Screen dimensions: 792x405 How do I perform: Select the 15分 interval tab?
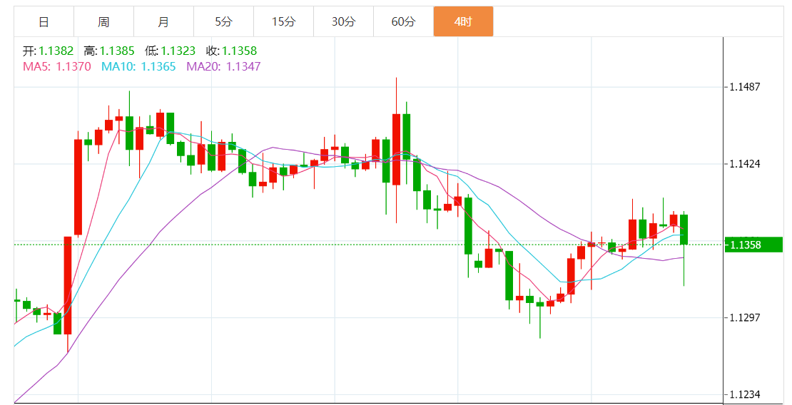(x=283, y=21)
